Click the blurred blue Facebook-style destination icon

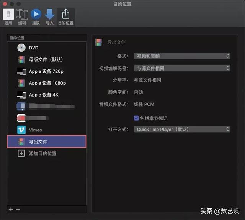pos(21,107)
